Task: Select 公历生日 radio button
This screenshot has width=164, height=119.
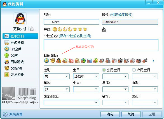Action: coord(104,70)
